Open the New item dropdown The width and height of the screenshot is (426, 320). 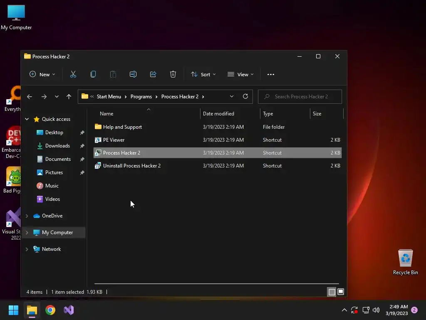coord(42,74)
